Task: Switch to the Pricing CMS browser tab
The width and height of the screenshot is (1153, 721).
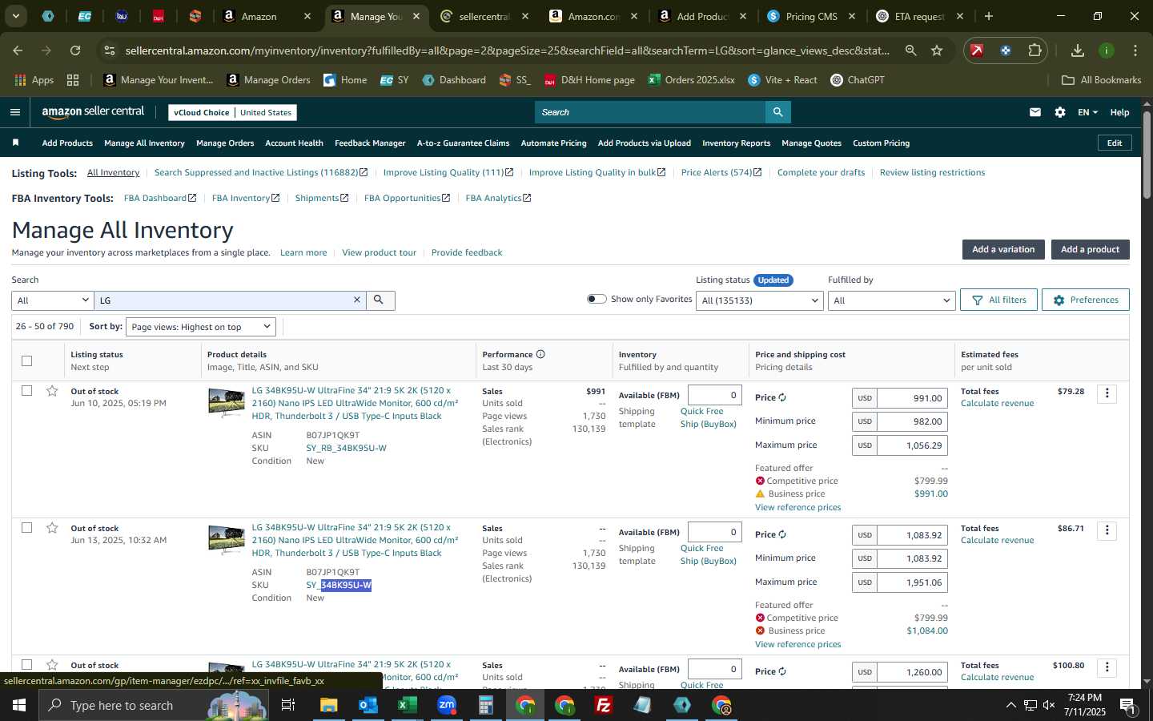Action: [x=811, y=16]
